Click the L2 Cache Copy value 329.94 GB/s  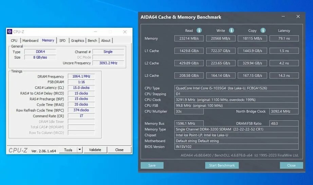252,63
